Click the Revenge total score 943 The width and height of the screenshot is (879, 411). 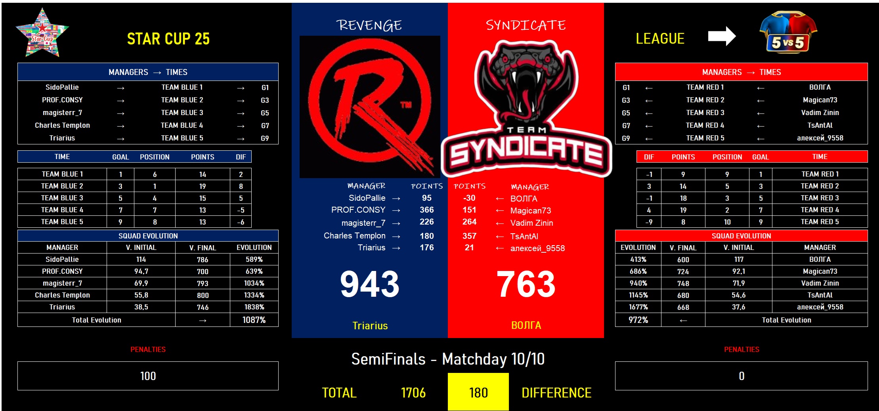(369, 284)
